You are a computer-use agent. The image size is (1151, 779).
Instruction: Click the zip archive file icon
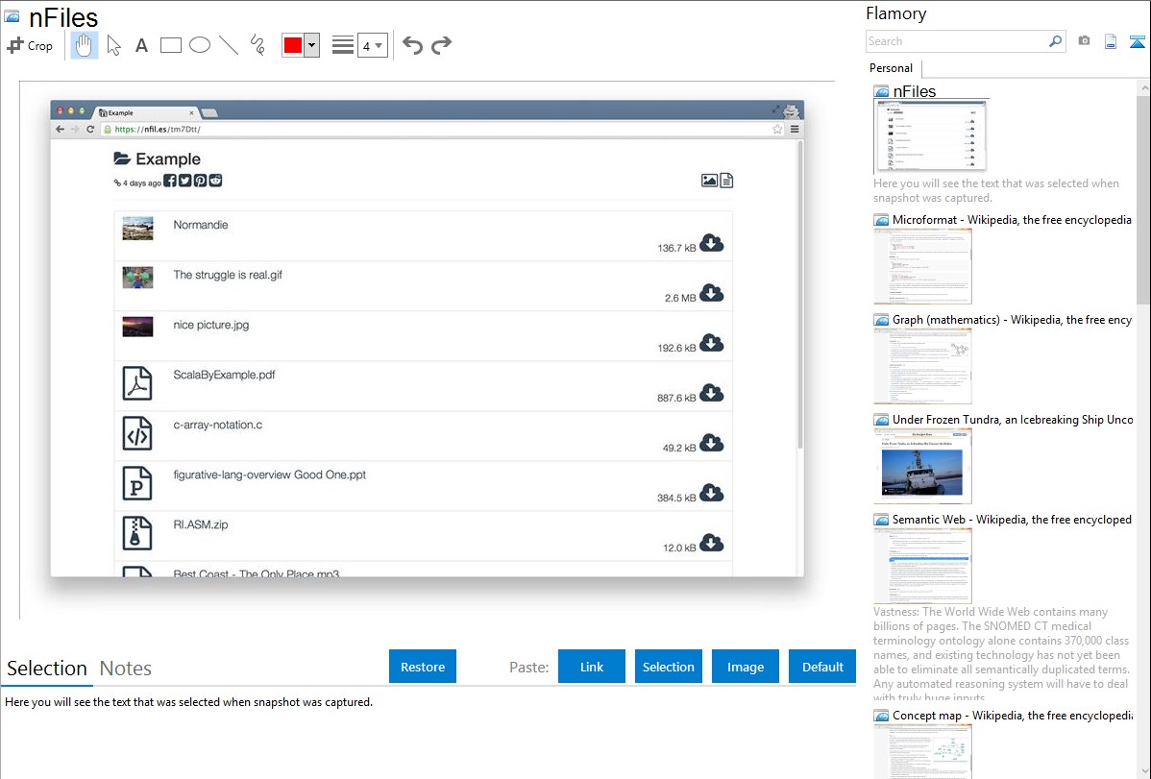click(137, 533)
